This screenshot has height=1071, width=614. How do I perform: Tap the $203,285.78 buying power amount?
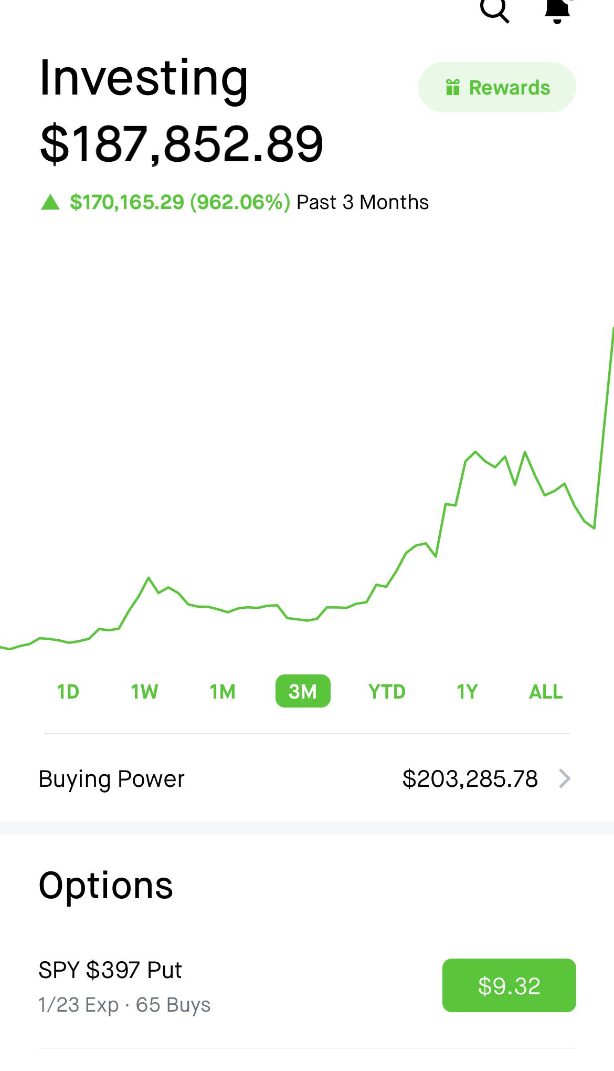click(470, 778)
